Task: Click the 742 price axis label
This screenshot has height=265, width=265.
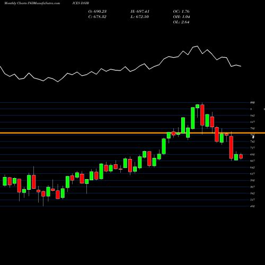Action: 252,142
